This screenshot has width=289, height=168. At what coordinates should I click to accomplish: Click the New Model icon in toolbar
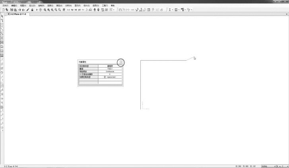[3, 10]
